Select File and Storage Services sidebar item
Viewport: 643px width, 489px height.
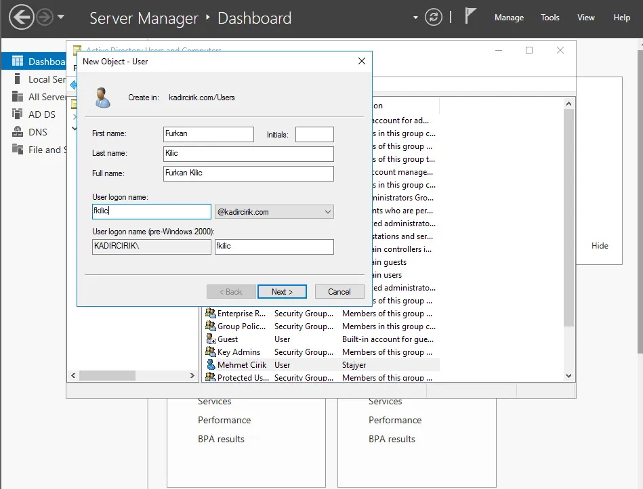point(34,150)
